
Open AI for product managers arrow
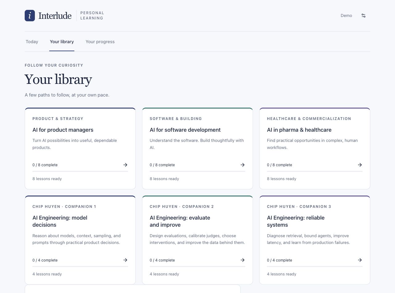click(x=125, y=165)
